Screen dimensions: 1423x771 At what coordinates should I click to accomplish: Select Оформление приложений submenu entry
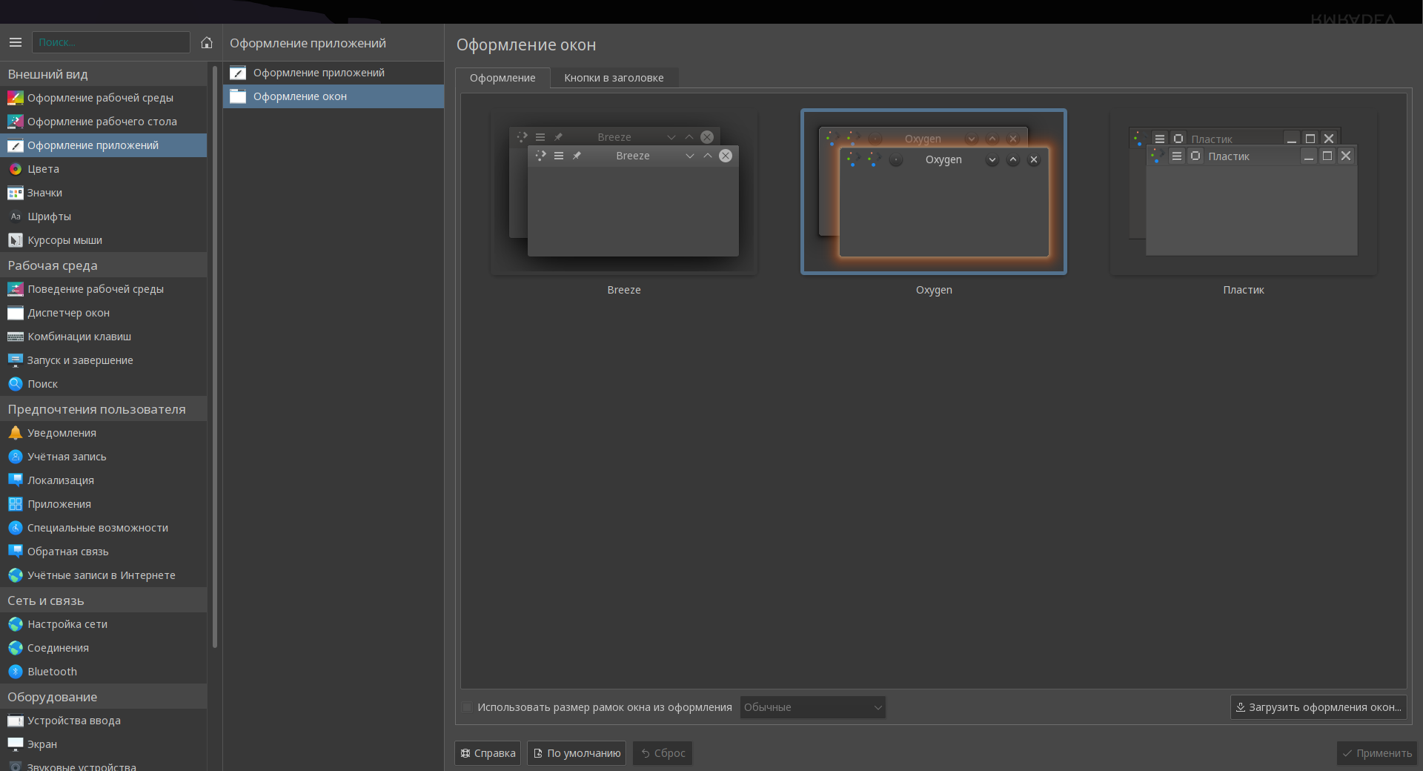334,73
